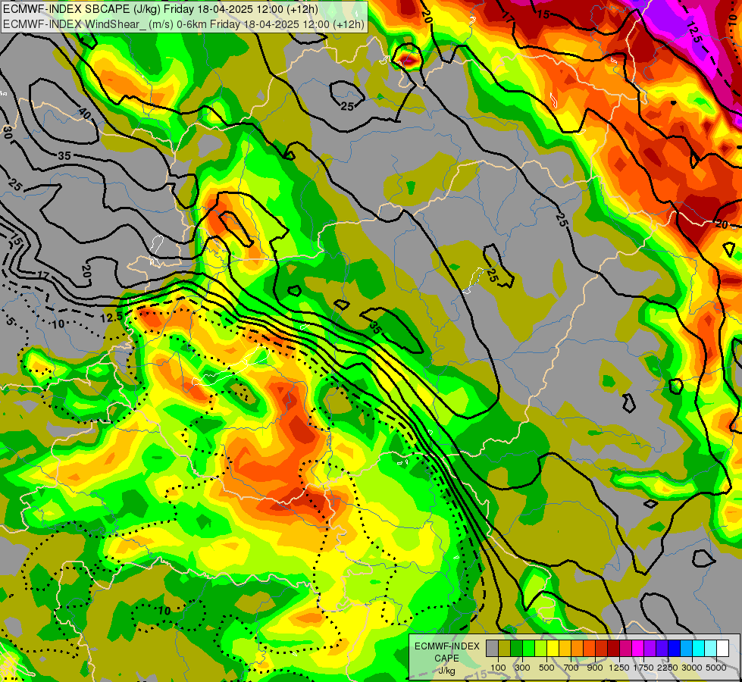Click the legend value 500
Screen dimensions: 742x682
pos(547,668)
